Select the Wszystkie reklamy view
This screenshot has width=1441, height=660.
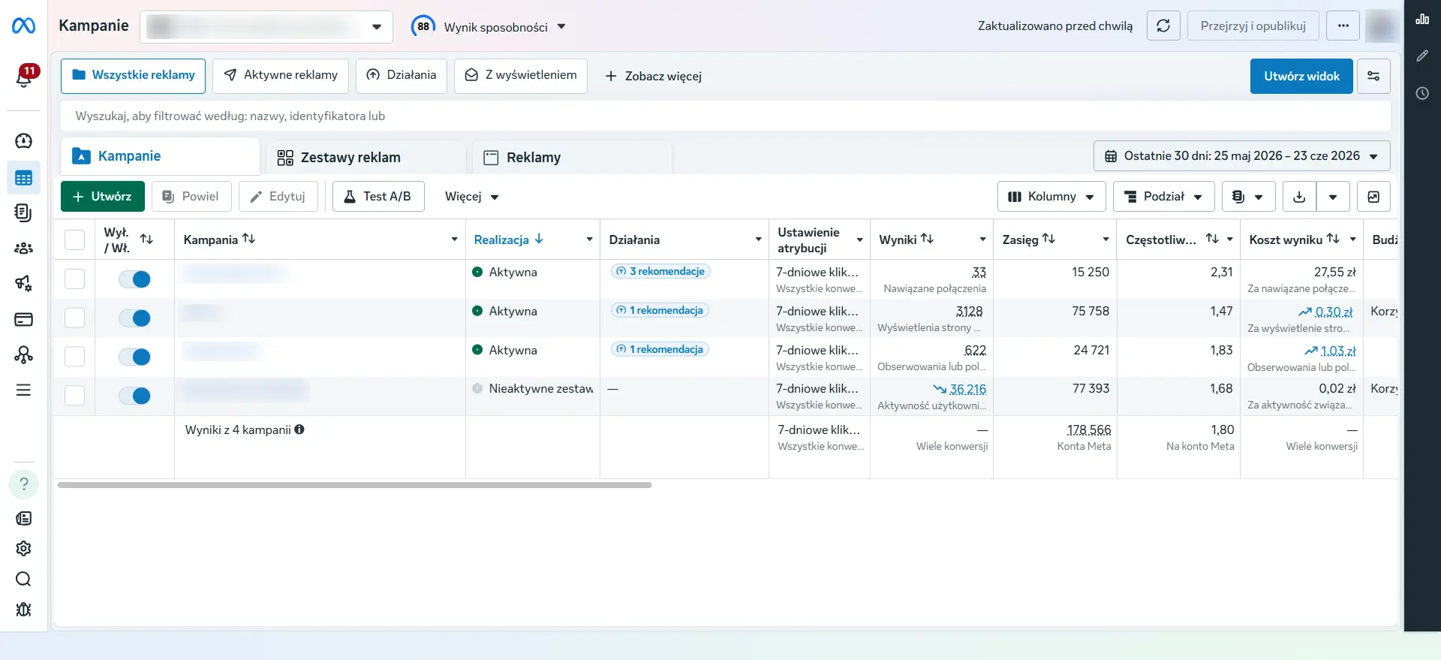pyautogui.click(x=133, y=76)
